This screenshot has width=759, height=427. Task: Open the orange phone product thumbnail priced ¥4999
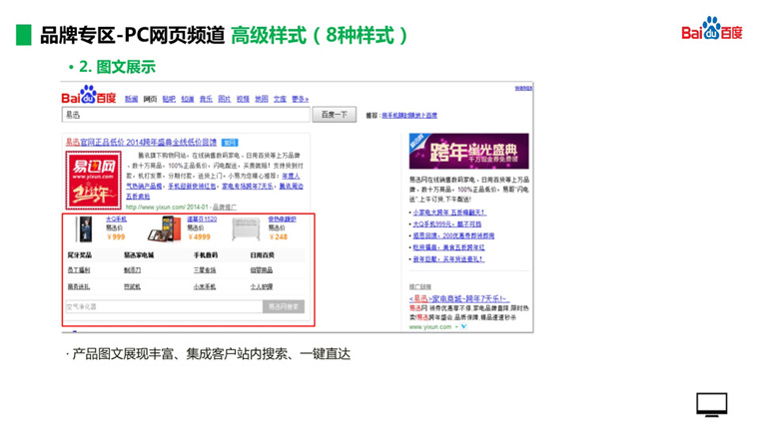pos(165,228)
